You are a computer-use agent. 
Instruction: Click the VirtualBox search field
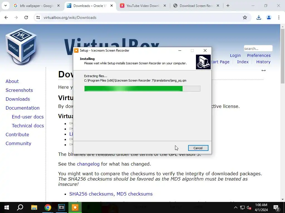pos(258,49)
